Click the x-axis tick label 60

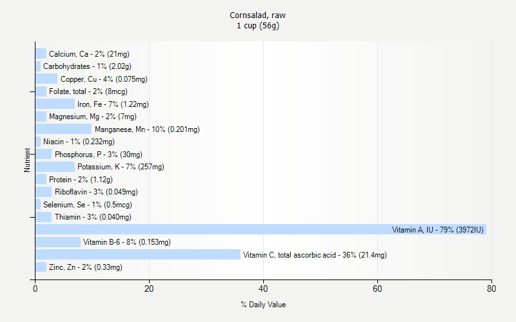377,289
